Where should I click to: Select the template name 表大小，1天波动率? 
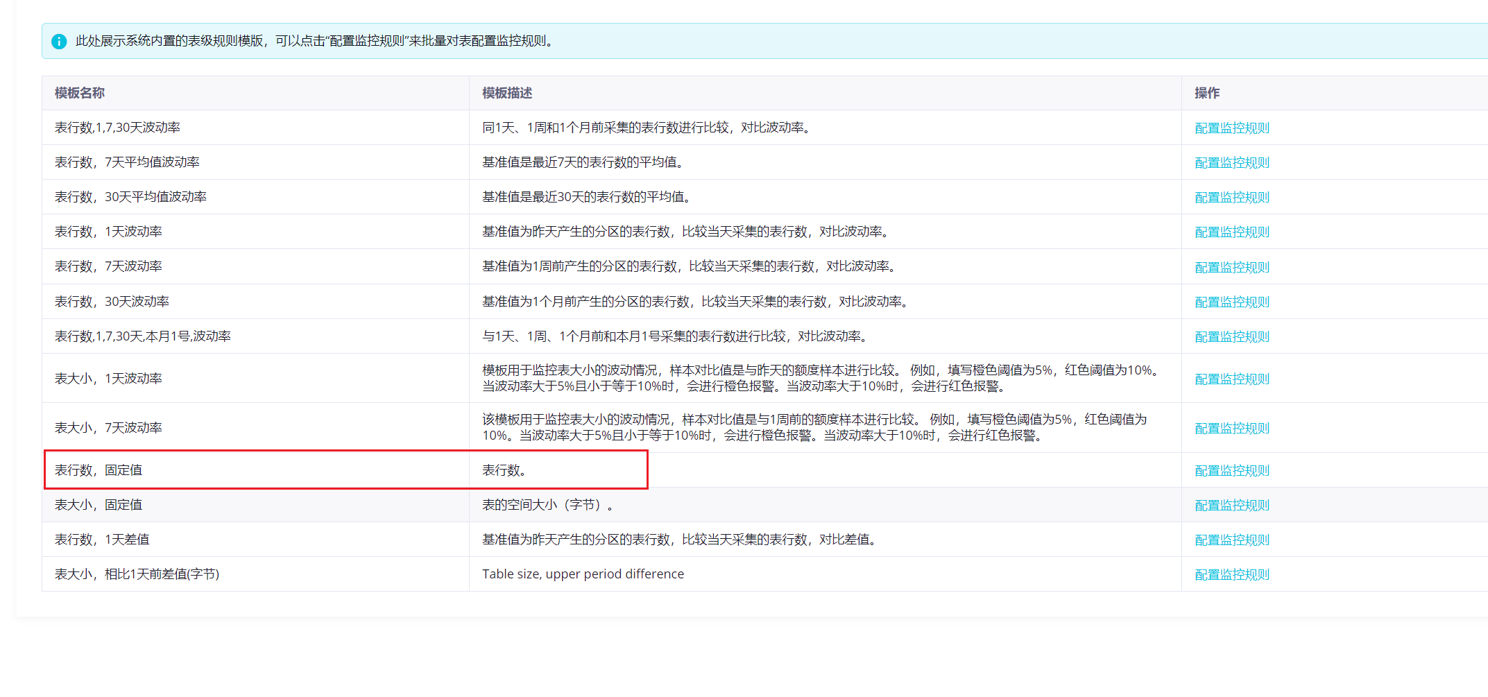pos(108,379)
